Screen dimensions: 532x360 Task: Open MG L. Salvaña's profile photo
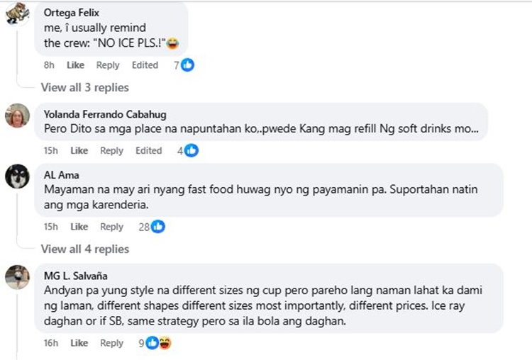pos(17,276)
